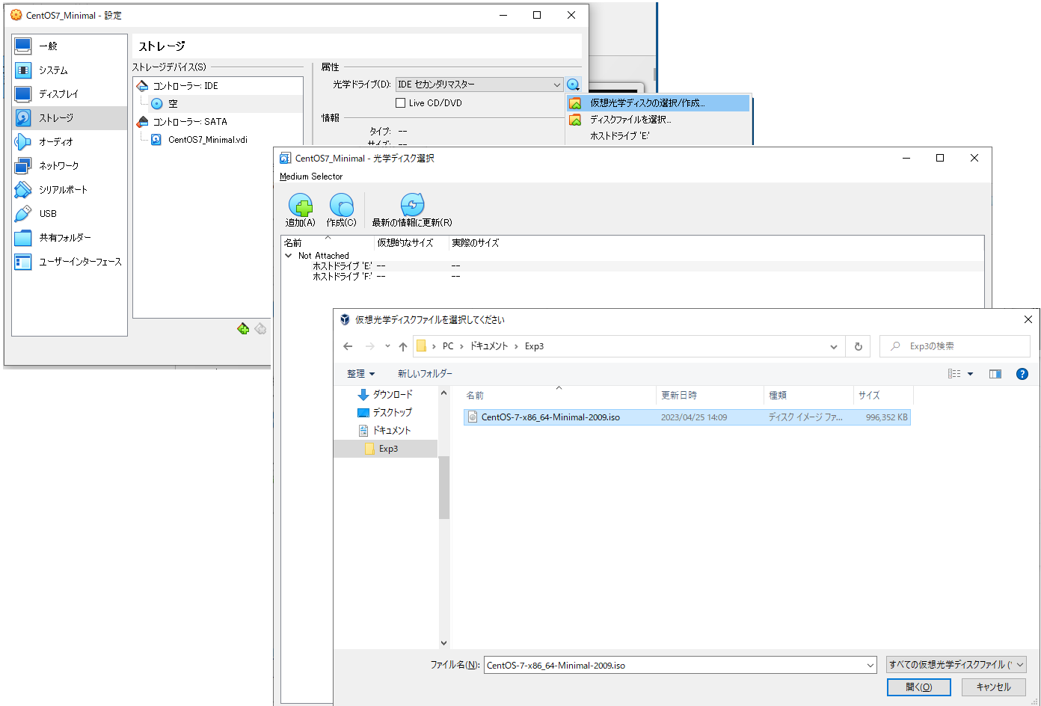Click the Cancel (キャンセル) button
This screenshot has height=706, width=1041.
993,687
